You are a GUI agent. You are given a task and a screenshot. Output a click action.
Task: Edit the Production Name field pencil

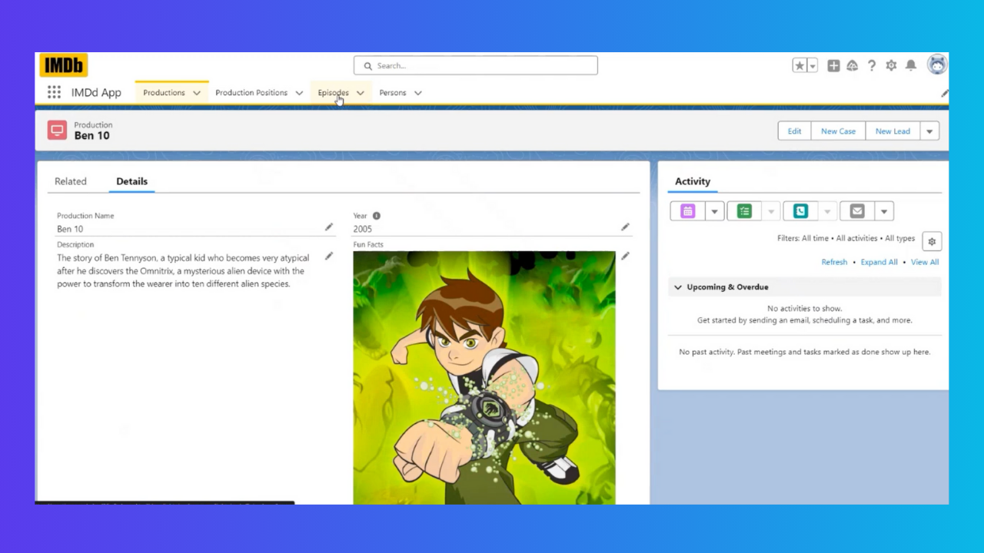329,227
